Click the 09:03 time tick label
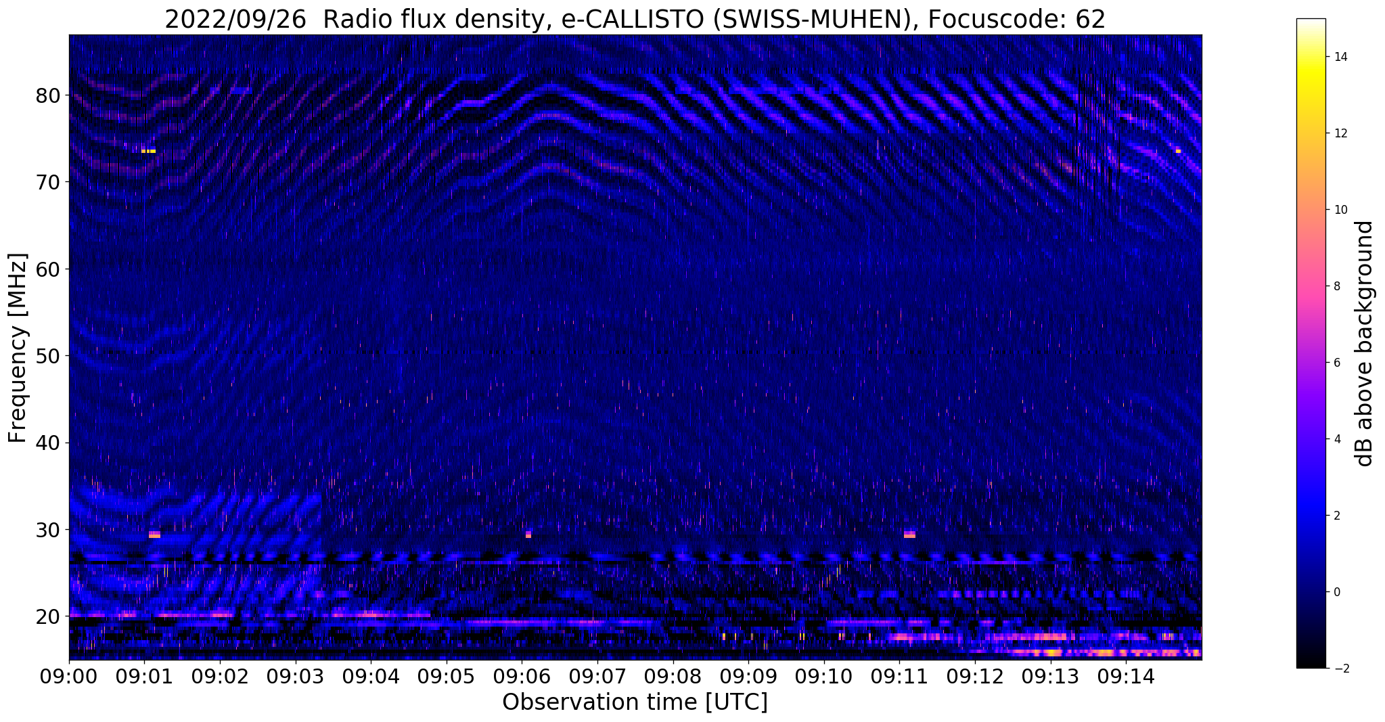1385x722 pixels. click(x=295, y=676)
